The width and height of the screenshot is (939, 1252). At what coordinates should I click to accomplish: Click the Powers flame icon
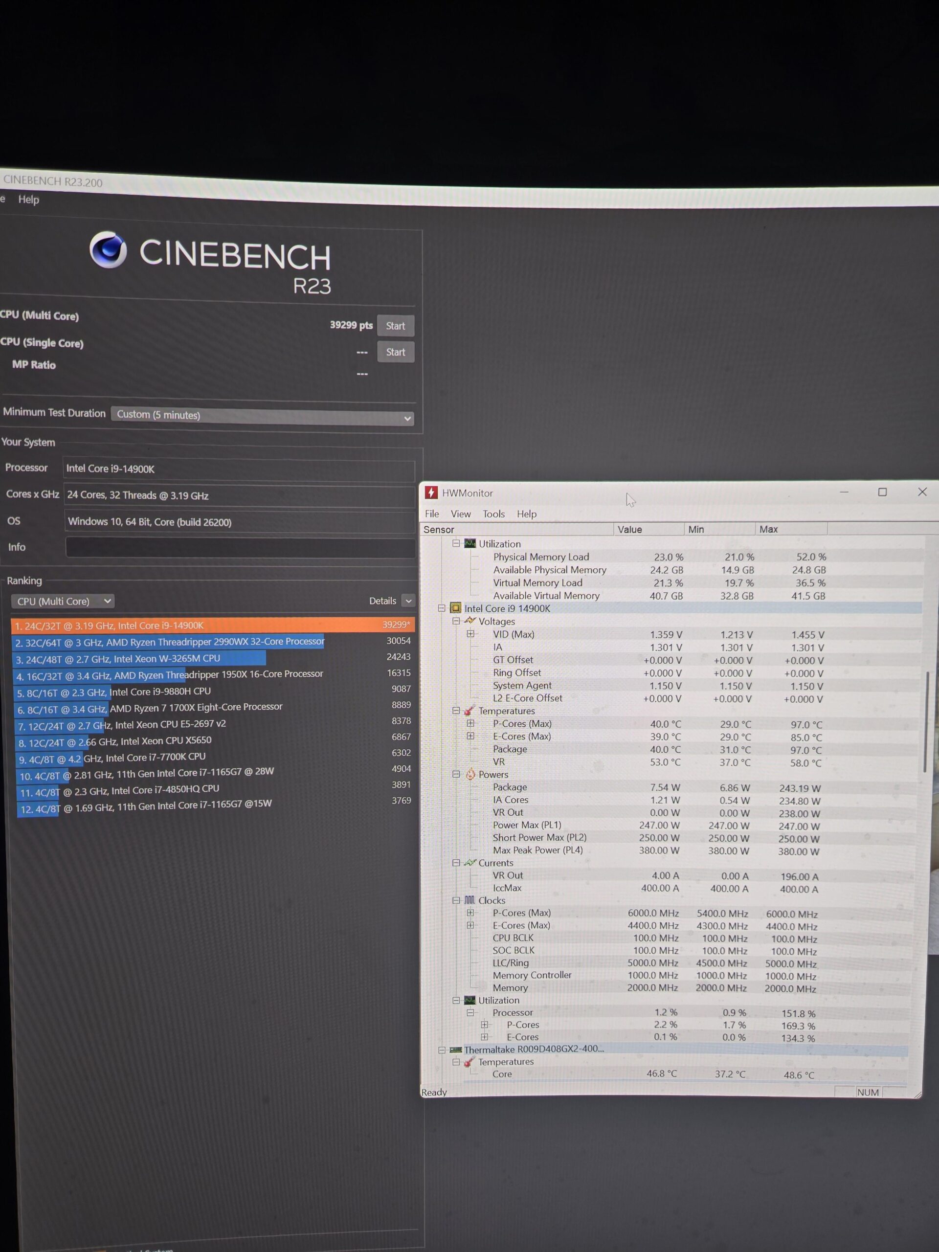pos(470,774)
